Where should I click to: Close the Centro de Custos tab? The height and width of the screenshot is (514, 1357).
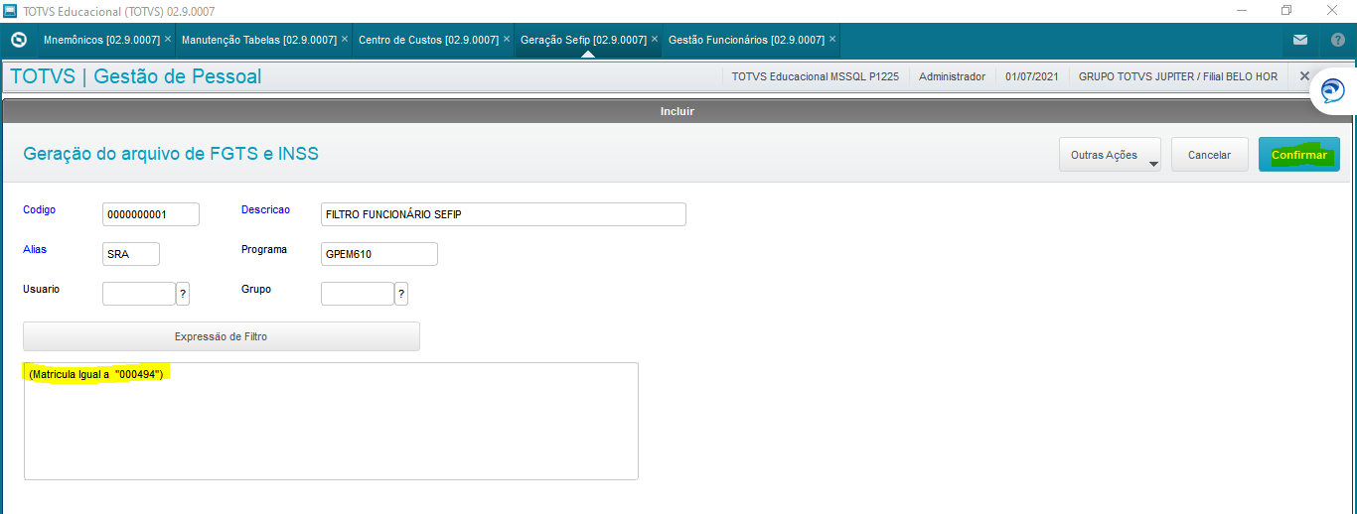point(507,40)
